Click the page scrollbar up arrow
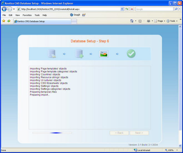This screenshot has height=153, width=183. tap(180, 27)
